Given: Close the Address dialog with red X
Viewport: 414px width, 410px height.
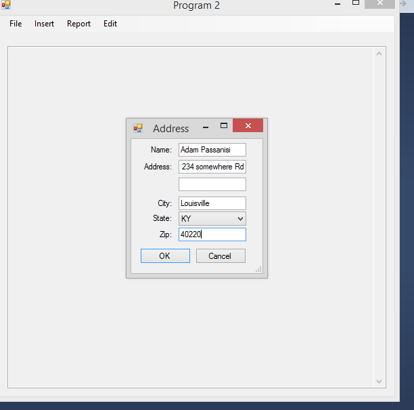Looking at the screenshot, I should tap(248, 126).
